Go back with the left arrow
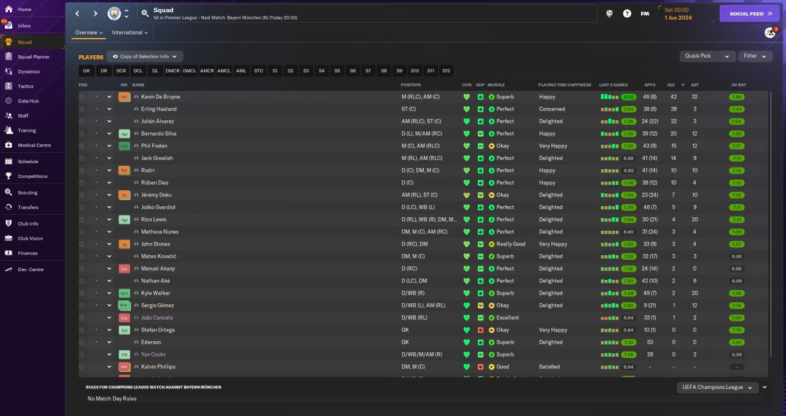This screenshot has width=786, height=416. coord(77,13)
